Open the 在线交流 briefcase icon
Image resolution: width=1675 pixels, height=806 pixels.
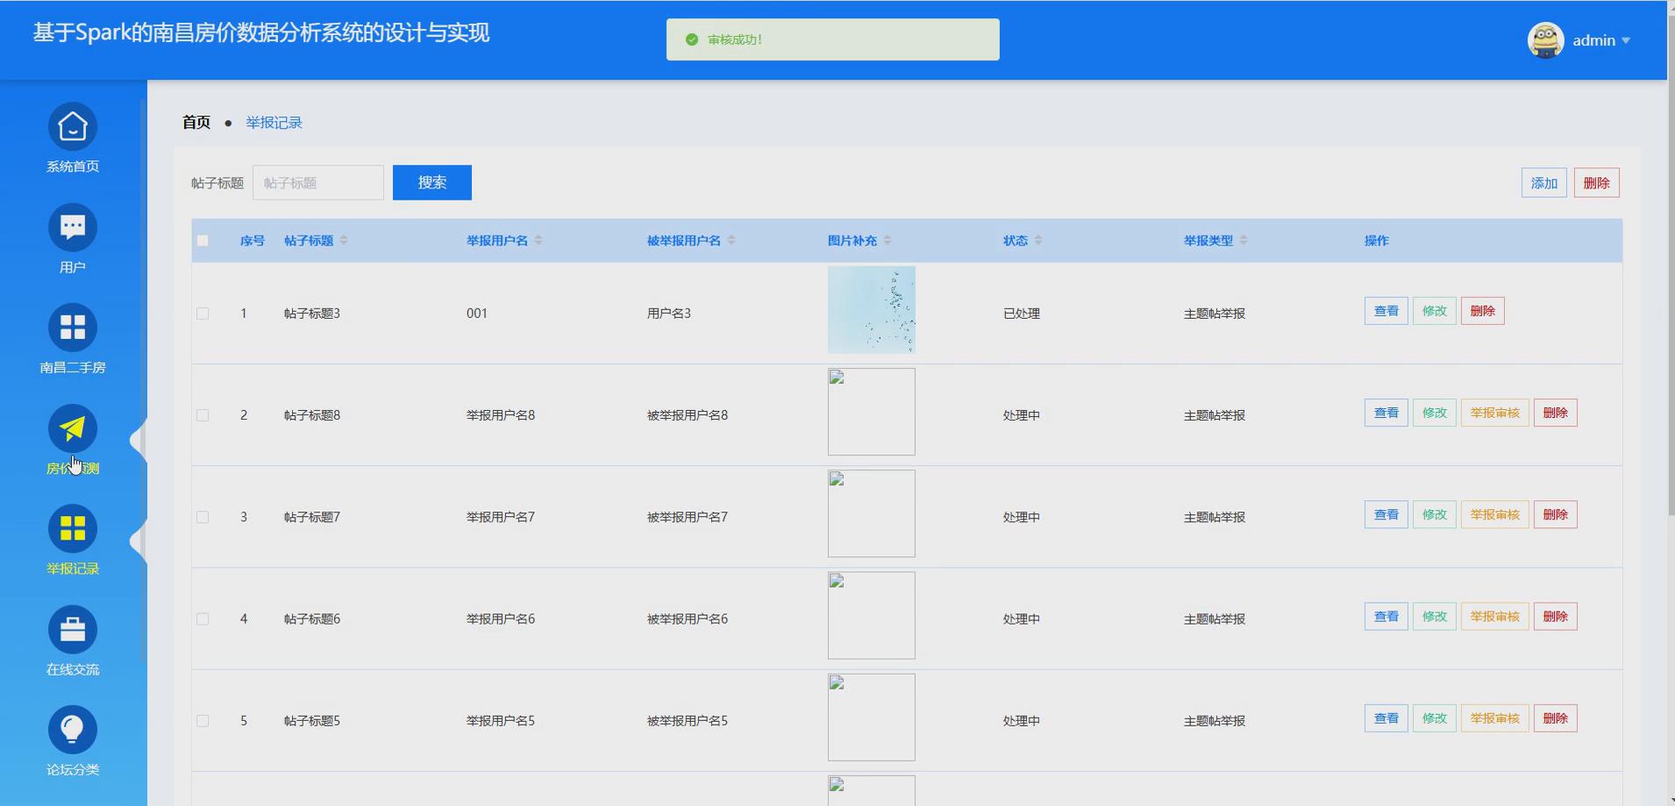click(73, 629)
